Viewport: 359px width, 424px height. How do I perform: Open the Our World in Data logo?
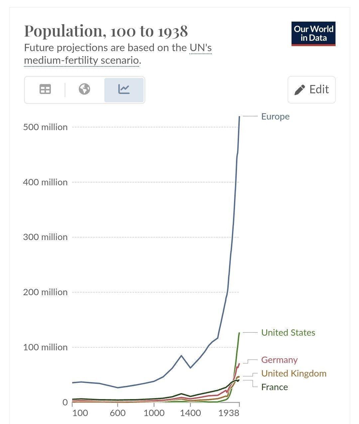pos(313,34)
